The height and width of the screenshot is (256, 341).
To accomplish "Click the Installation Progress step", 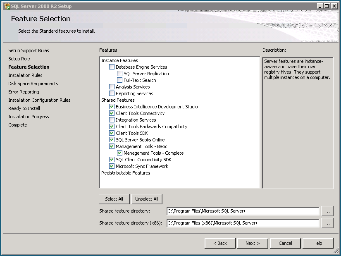I will click(29, 117).
